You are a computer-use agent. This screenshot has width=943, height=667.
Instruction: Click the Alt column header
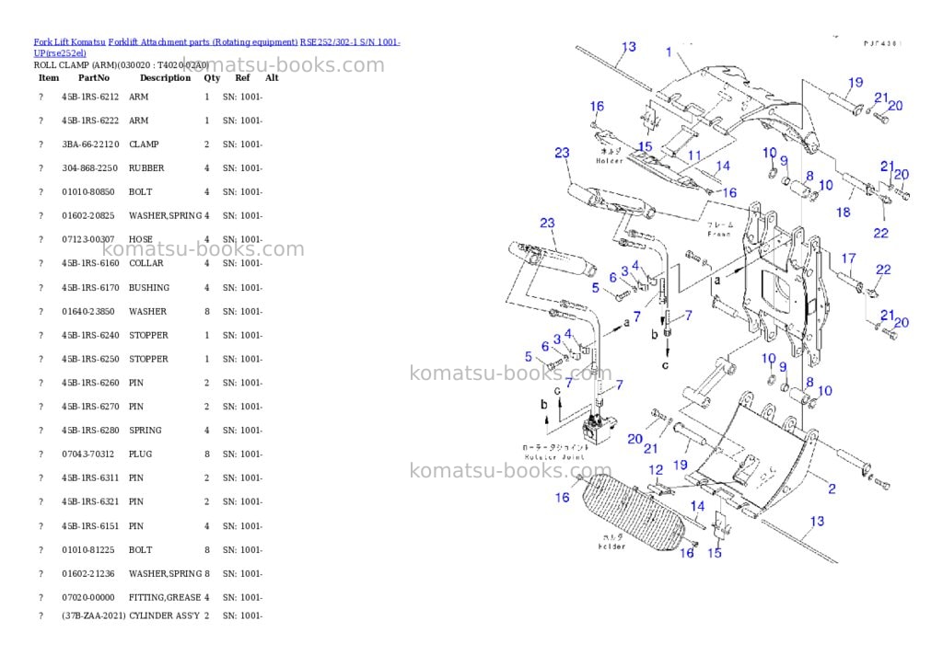272,77
